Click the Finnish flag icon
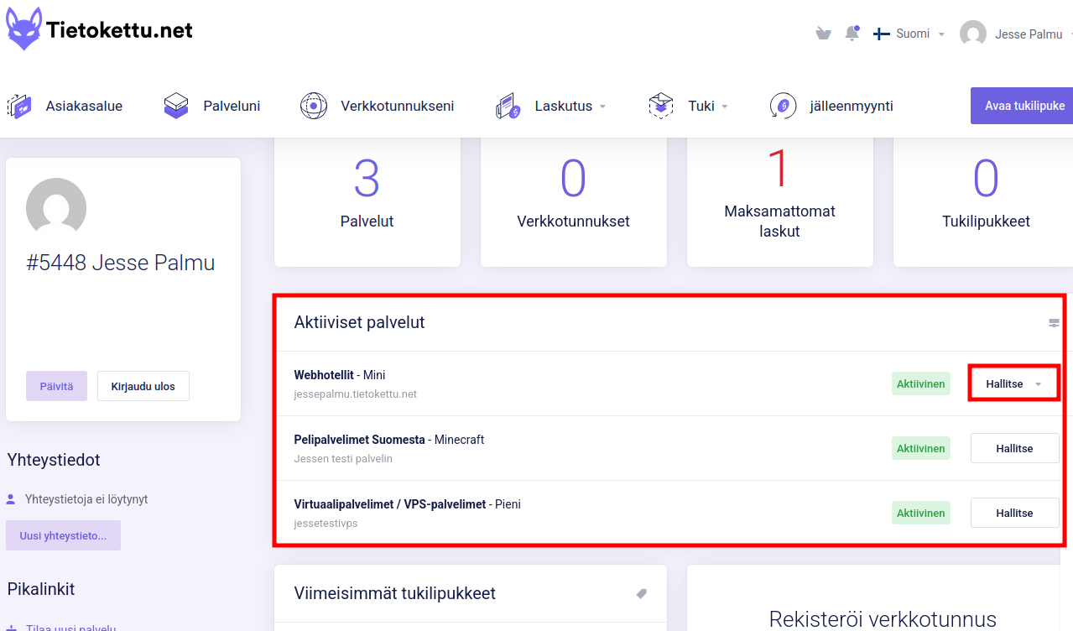The width and height of the screenshot is (1073, 631). (882, 34)
